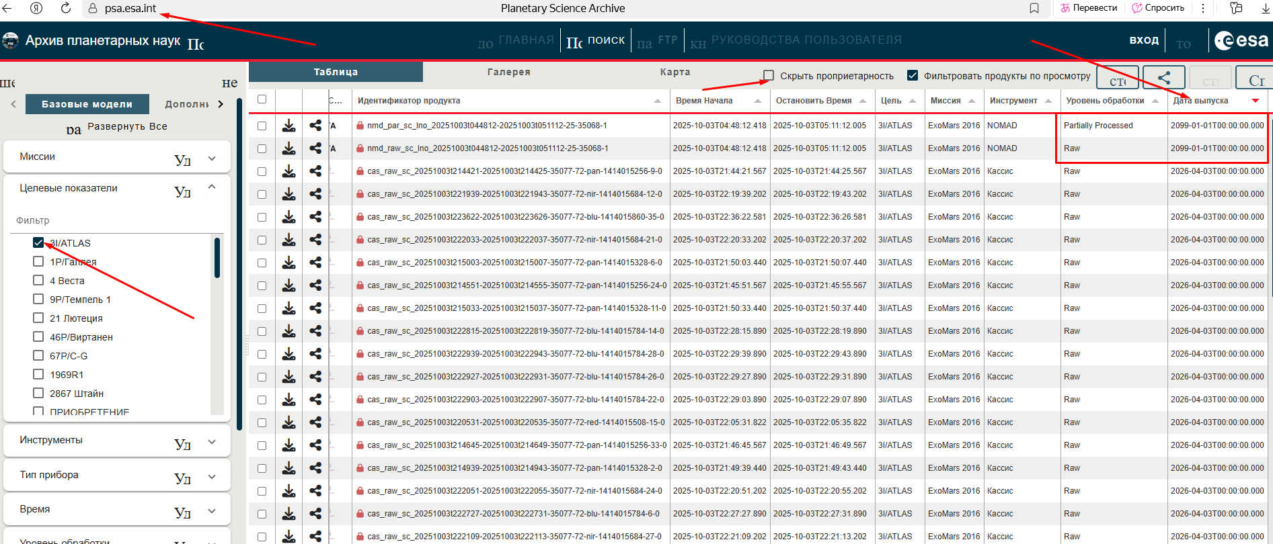Click the target list scrollbar thumb
This screenshot has height=544, width=1273.
(217, 257)
